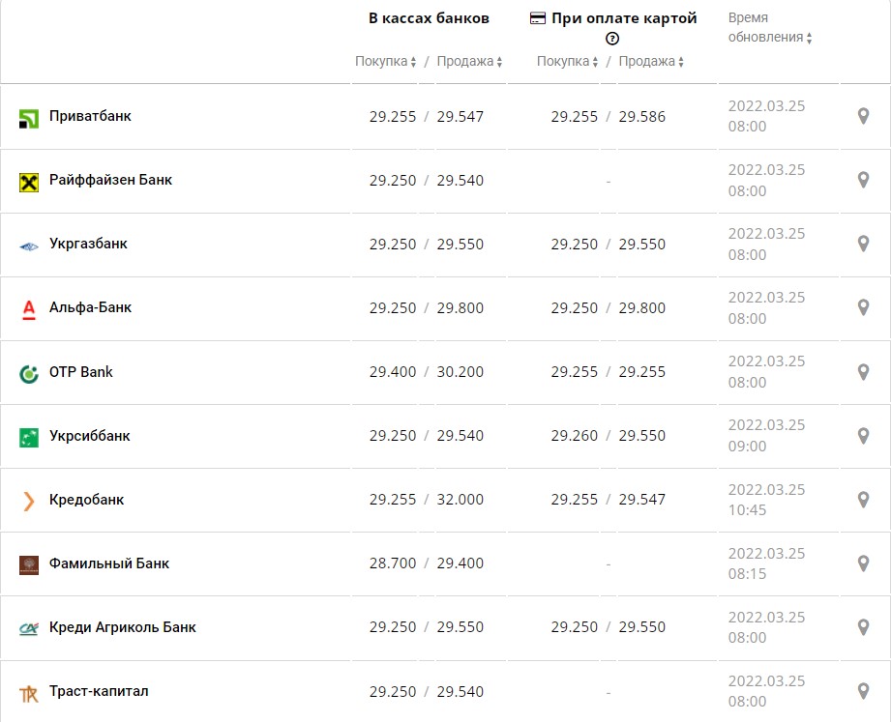Click the OTP Bank green logo
The width and height of the screenshot is (891, 722).
[29, 373]
